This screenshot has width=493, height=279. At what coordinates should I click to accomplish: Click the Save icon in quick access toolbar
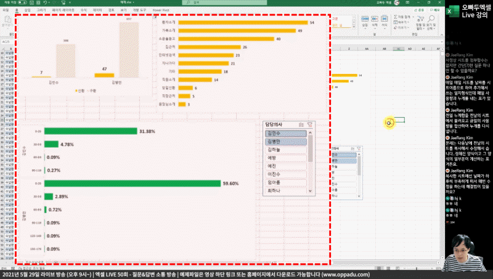tap(32, 3)
